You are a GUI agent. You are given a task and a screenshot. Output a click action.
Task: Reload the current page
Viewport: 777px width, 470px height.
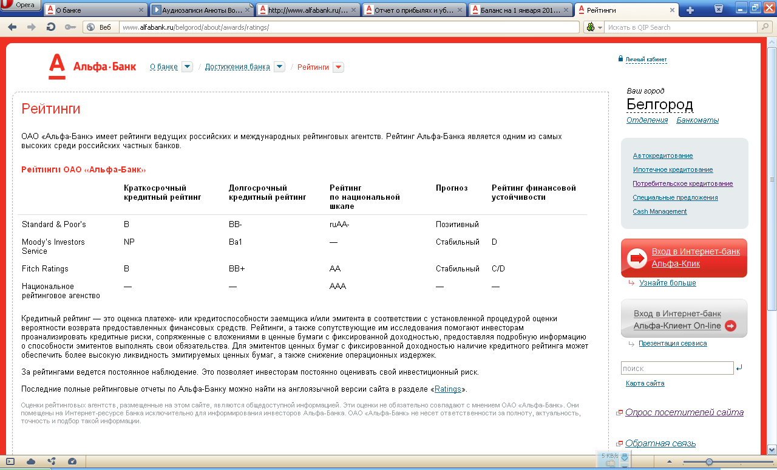click(x=51, y=27)
